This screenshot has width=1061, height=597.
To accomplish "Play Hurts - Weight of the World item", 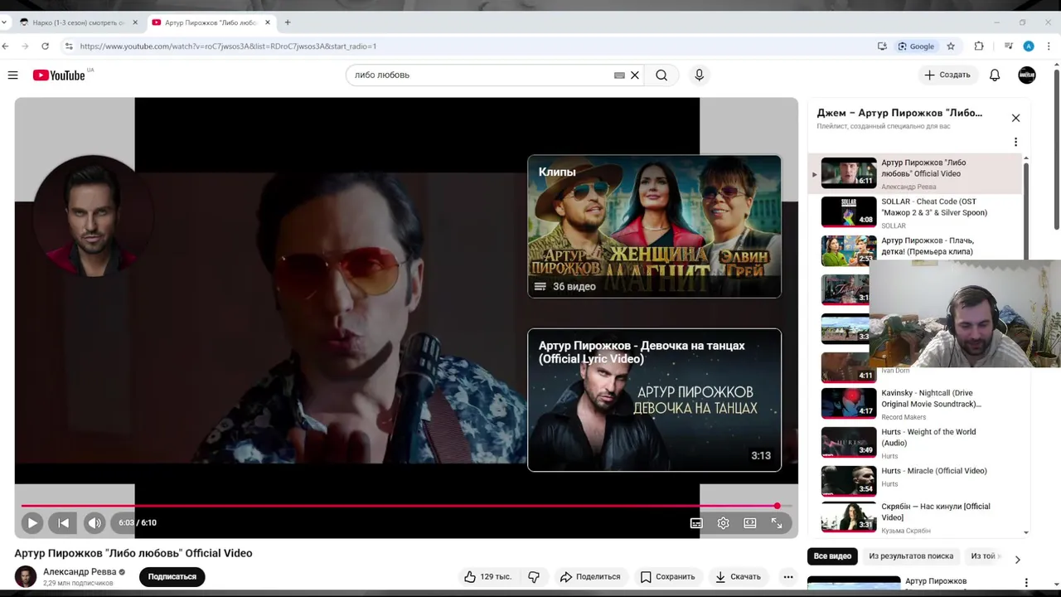I will coord(916,443).
